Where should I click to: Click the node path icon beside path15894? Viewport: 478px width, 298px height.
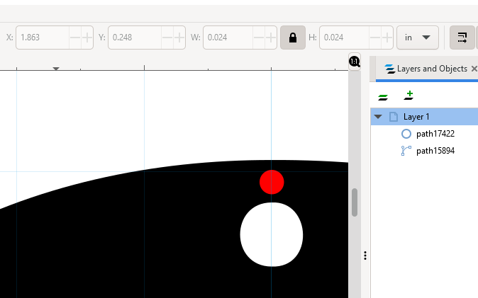tap(406, 150)
